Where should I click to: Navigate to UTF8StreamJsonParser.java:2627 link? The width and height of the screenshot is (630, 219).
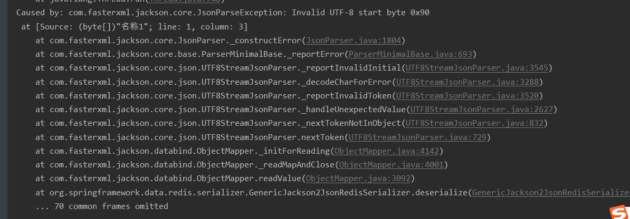pyautogui.click(x=481, y=109)
